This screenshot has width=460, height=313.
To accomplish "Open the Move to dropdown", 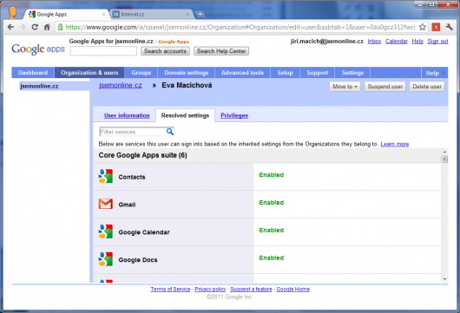I will click(x=345, y=87).
